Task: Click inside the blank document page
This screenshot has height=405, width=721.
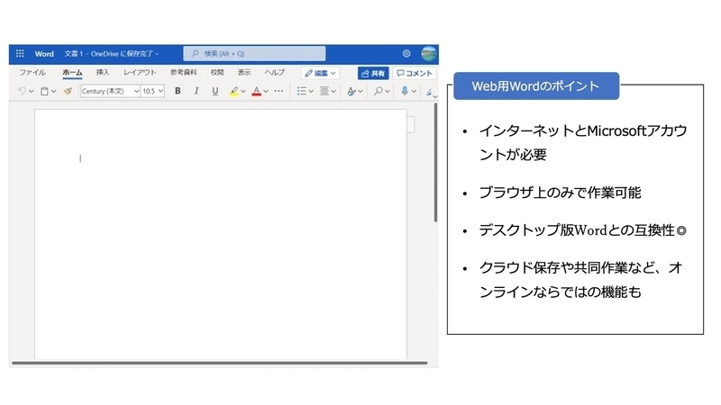Action: [221, 234]
